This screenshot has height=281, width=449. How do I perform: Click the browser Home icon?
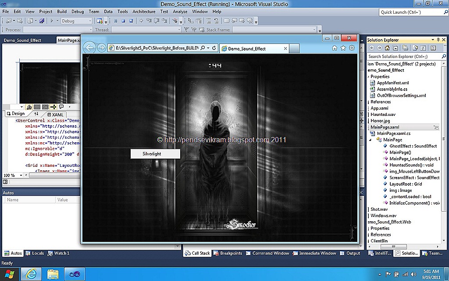pos(334,48)
